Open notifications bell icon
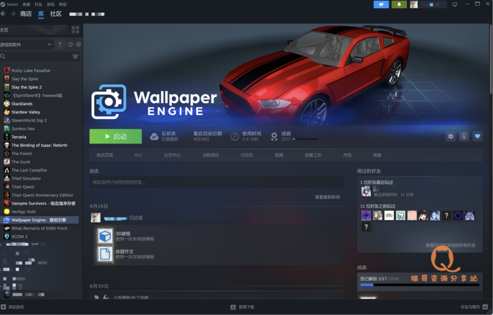 tap(399, 4)
